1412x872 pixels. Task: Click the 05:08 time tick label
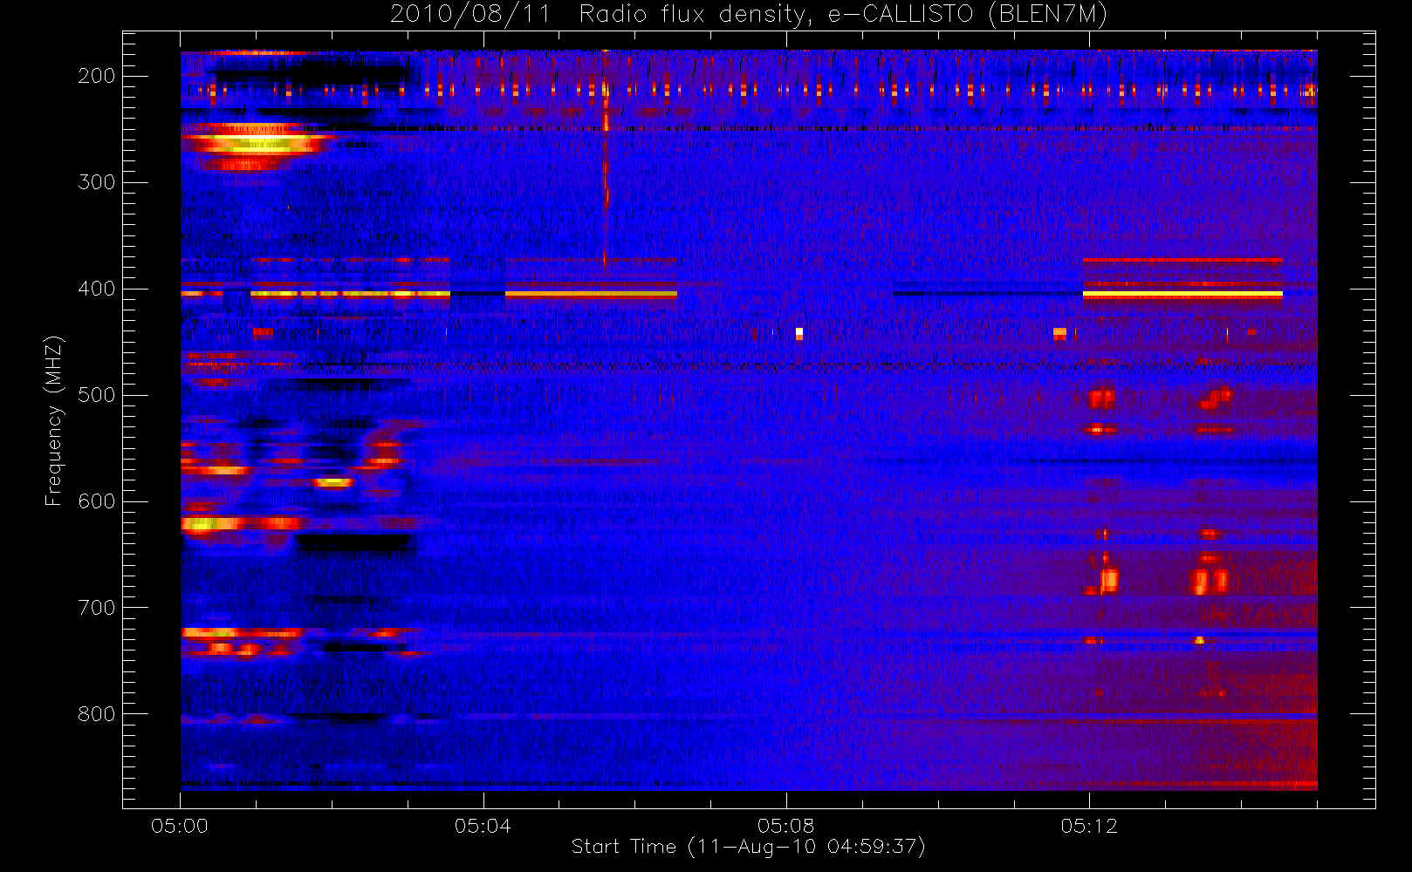(785, 826)
